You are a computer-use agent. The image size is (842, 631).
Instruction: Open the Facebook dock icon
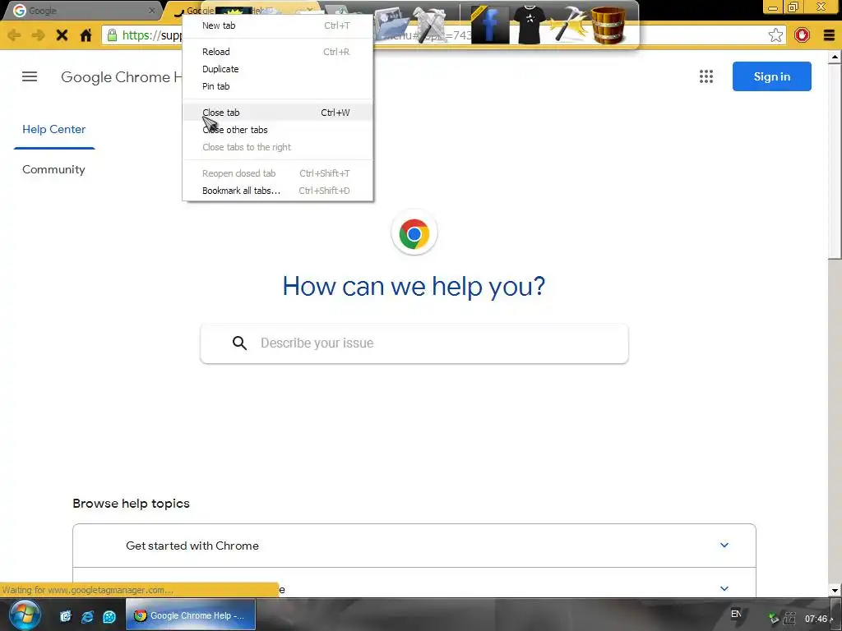(490, 24)
